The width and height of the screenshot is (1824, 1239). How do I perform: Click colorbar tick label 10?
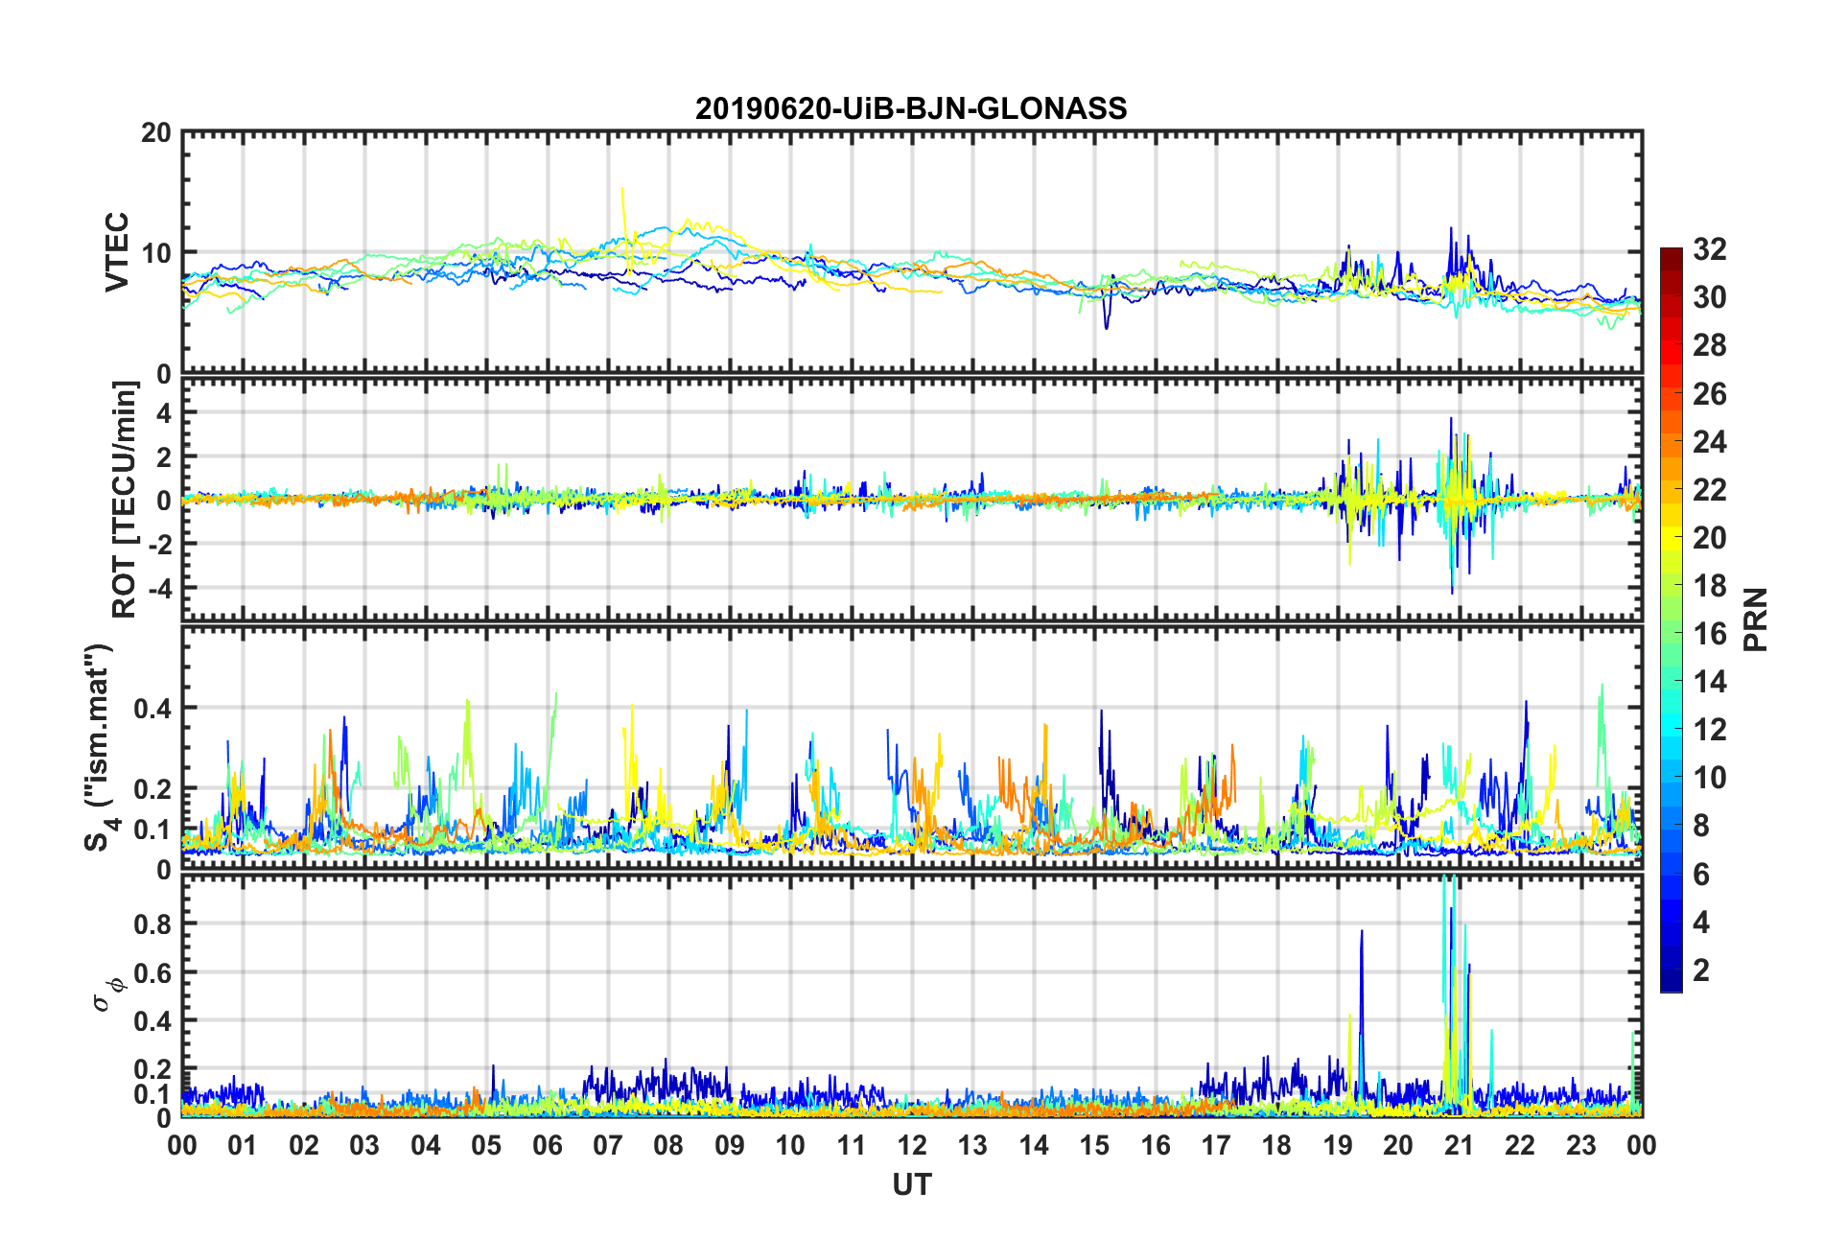[1710, 778]
